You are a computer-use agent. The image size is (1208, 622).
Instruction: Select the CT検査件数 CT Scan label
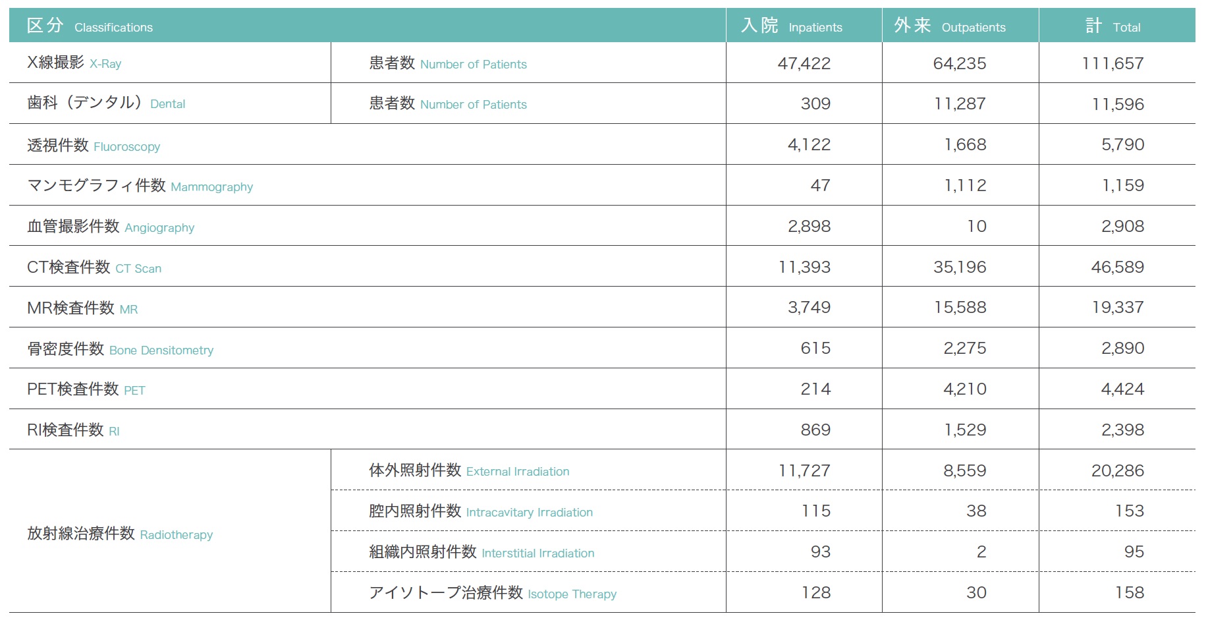[94, 268]
